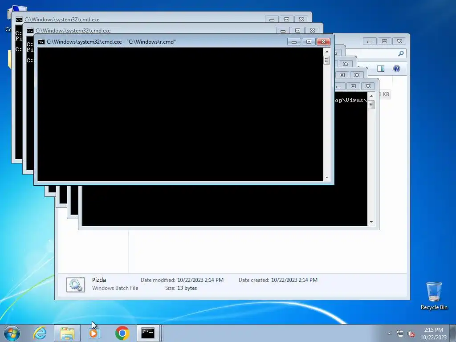
Task: Close the r.cmd command prompt window
Action: (x=323, y=42)
